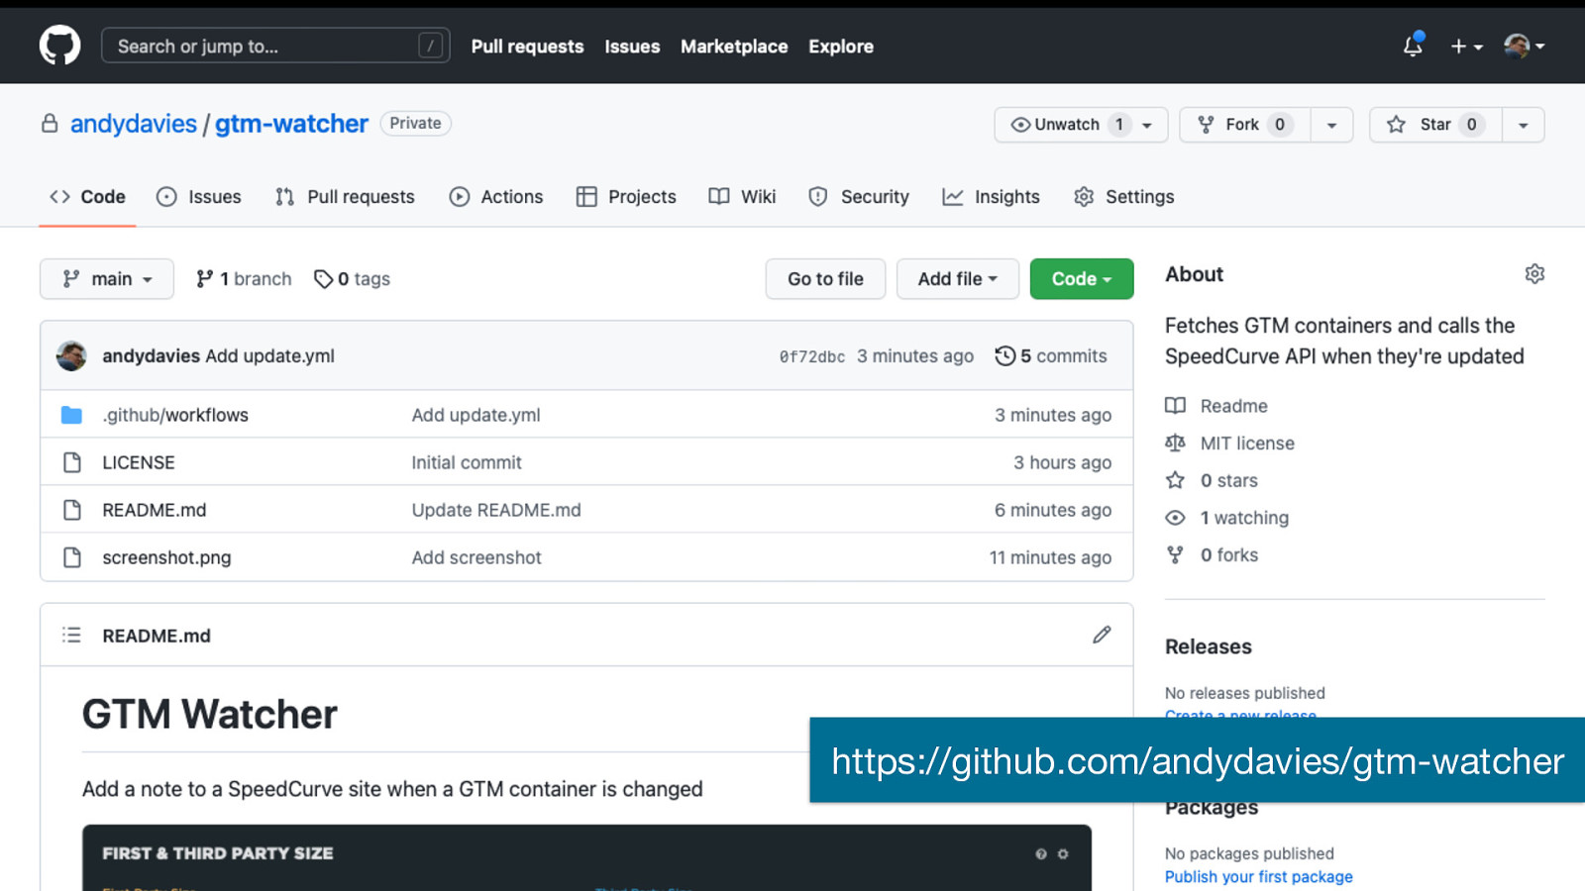Viewport: 1585px width, 891px height.
Task: Open Marketplace in top navigation
Action: (x=734, y=47)
